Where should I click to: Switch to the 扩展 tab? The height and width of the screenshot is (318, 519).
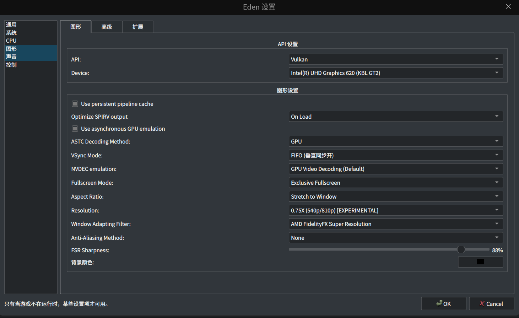pos(138,27)
